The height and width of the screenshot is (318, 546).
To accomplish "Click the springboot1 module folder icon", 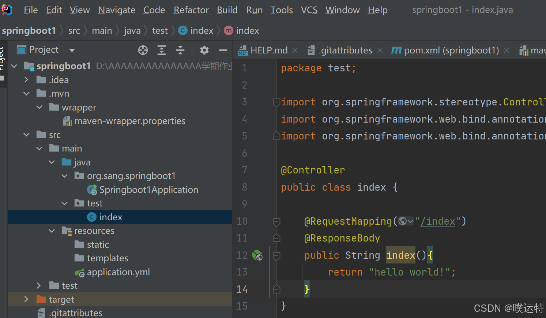I will click(x=29, y=66).
